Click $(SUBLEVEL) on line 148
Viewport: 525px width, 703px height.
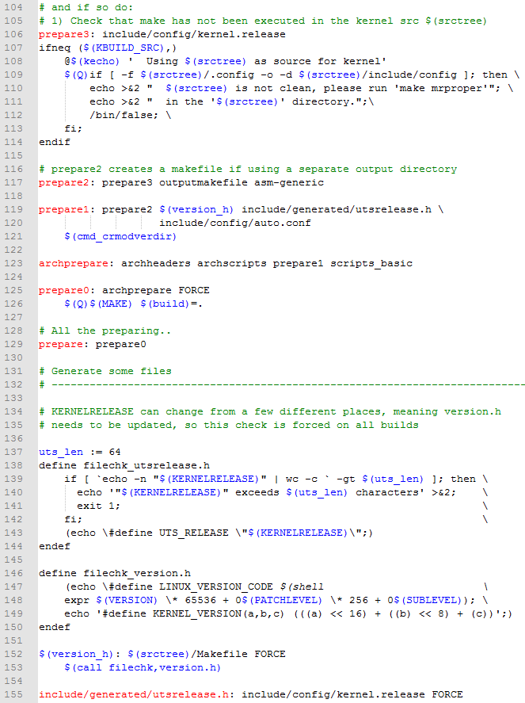pyautogui.click(x=428, y=599)
